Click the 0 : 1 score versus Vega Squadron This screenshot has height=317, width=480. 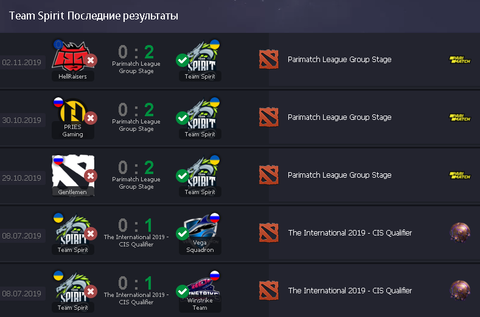click(136, 225)
